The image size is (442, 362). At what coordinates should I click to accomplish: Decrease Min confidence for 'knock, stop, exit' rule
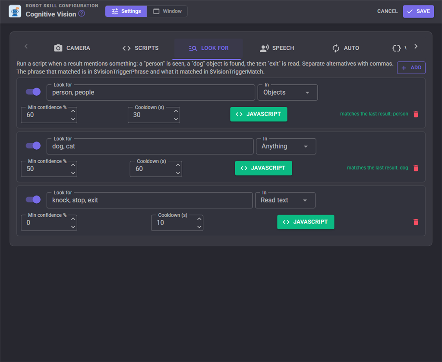point(73,227)
